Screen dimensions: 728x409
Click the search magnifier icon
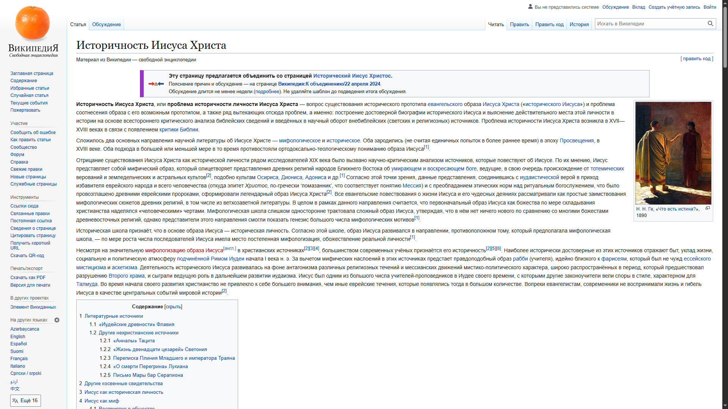click(710, 23)
